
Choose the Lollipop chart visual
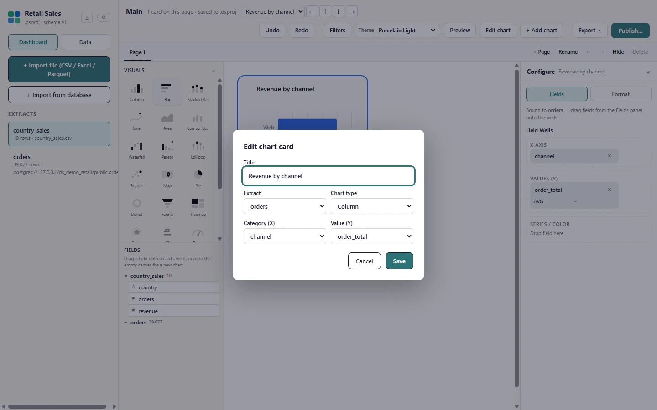click(198, 149)
